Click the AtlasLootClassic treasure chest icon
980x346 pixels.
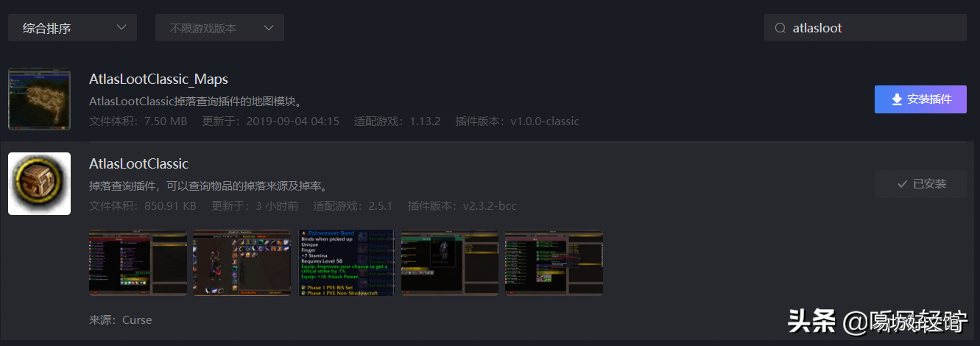coord(39,184)
